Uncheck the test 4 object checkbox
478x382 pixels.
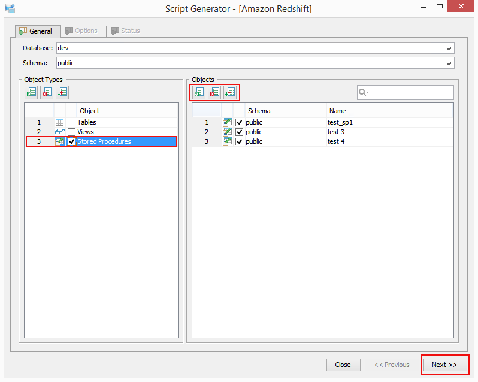240,141
